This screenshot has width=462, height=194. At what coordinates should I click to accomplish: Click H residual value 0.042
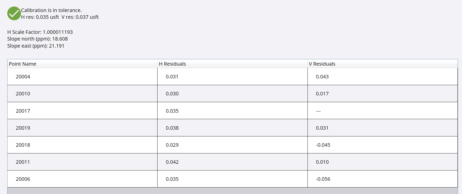[x=172, y=162]
